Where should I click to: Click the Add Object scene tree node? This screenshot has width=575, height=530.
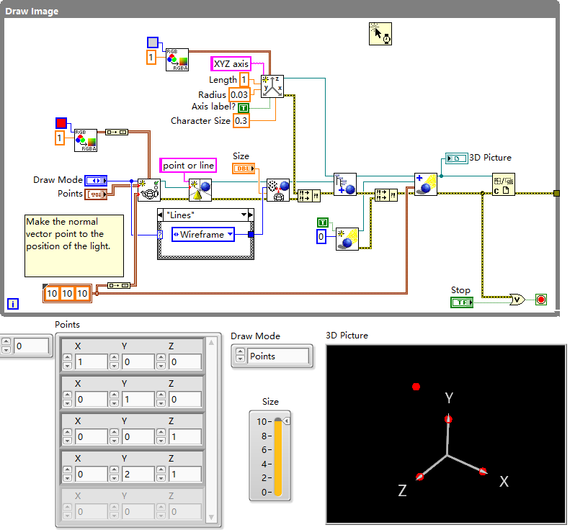click(344, 184)
